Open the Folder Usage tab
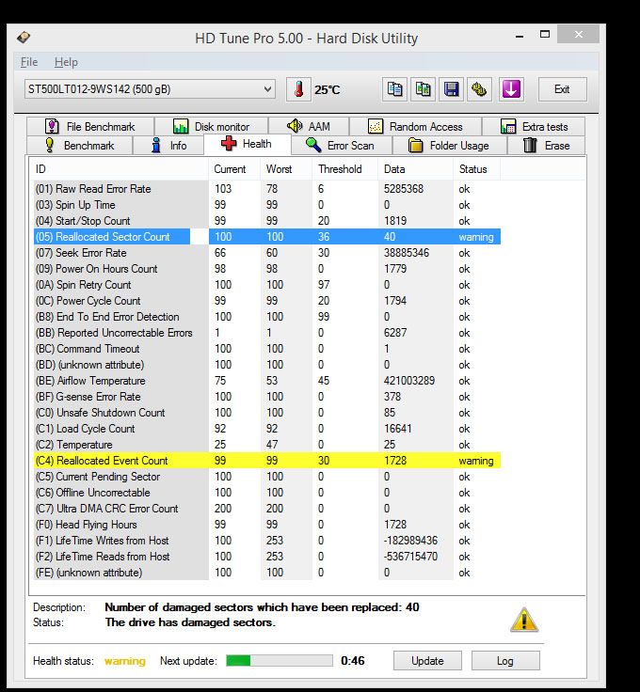Screen dimensions: 640x692 (x=450, y=145)
